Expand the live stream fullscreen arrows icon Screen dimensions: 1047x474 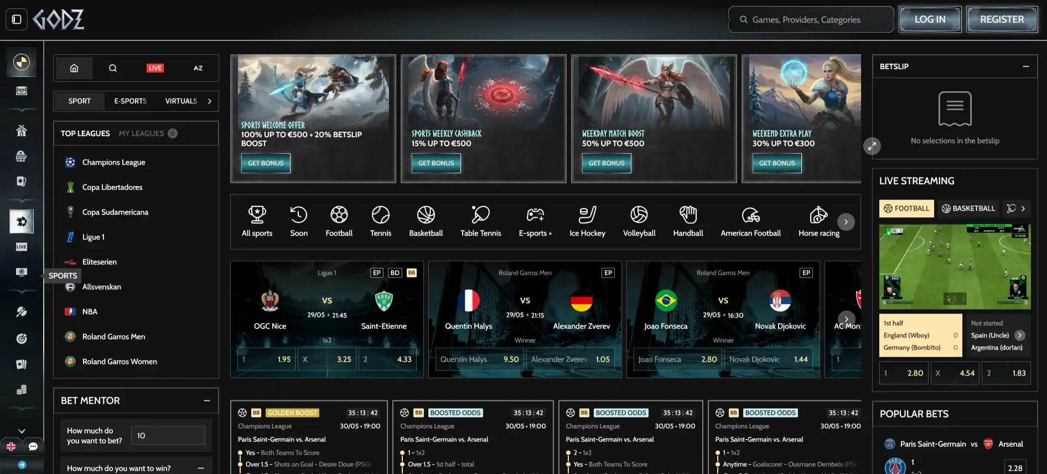(x=872, y=146)
